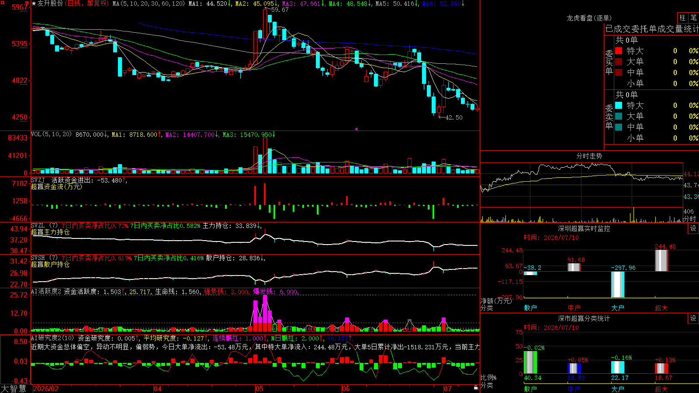Screen dimensions: 699x393
Task: Click the 分时 label beside the intraday chart
Action: (x=689, y=219)
